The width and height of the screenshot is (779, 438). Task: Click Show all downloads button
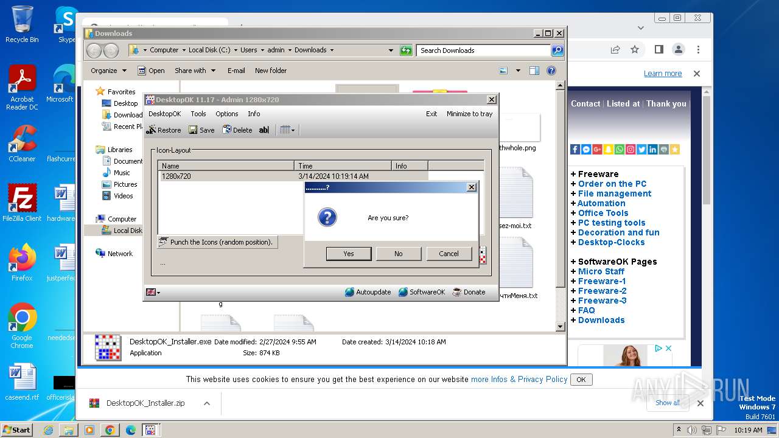pos(668,403)
